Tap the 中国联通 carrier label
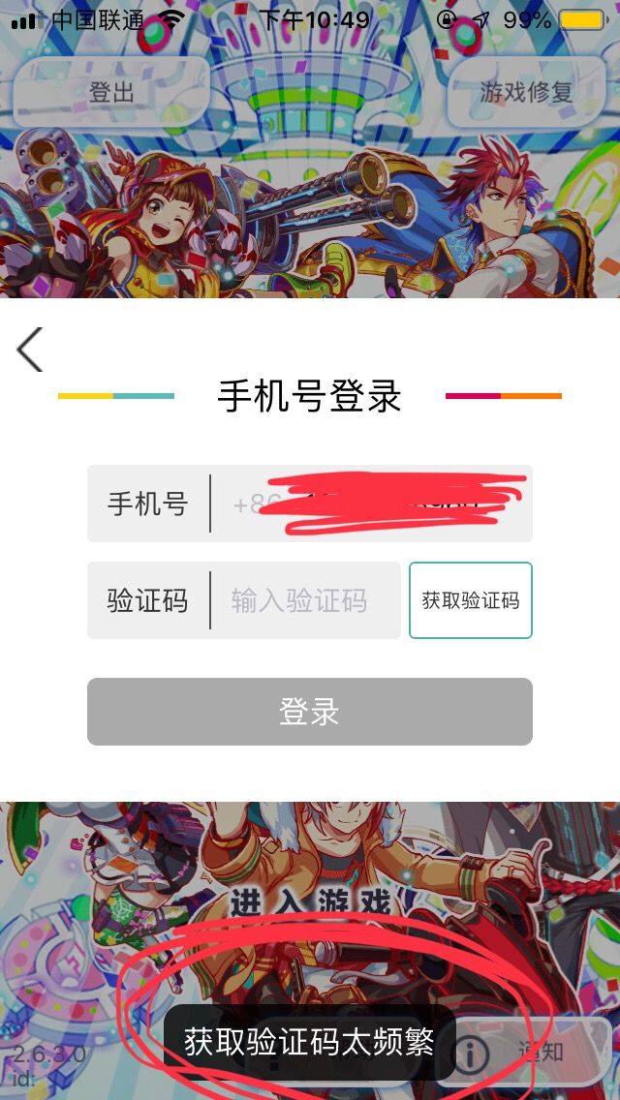 point(98,20)
